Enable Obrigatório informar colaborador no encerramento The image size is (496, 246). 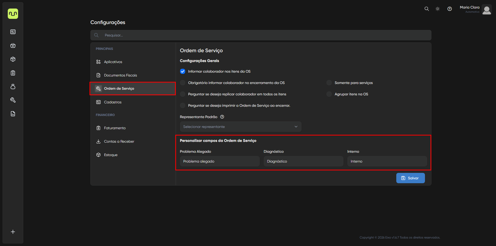(183, 83)
